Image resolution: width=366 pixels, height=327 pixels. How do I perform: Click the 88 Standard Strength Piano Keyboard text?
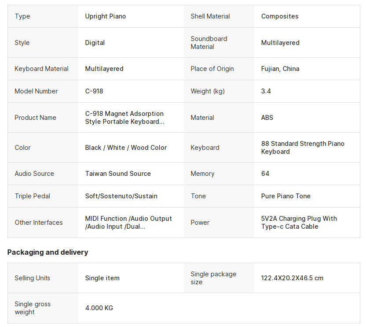click(303, 148)
